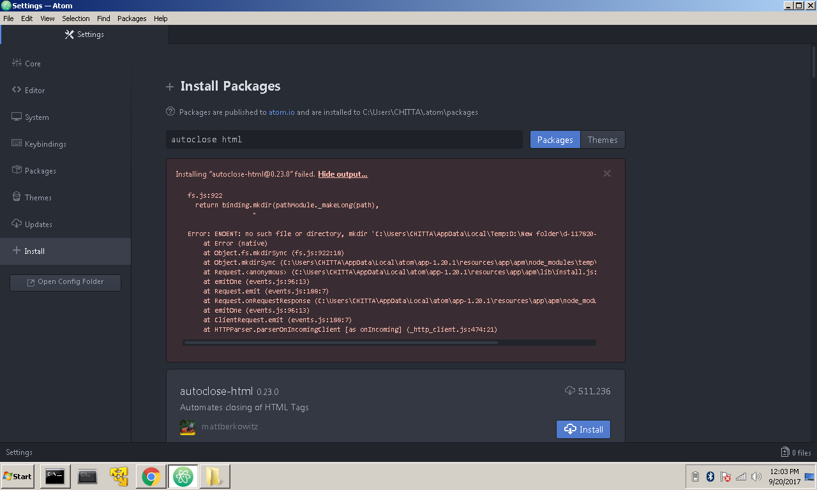This screenshot has width=817, height=490.
Task: Open the System settings pane
Action: (x=36, y=117)
